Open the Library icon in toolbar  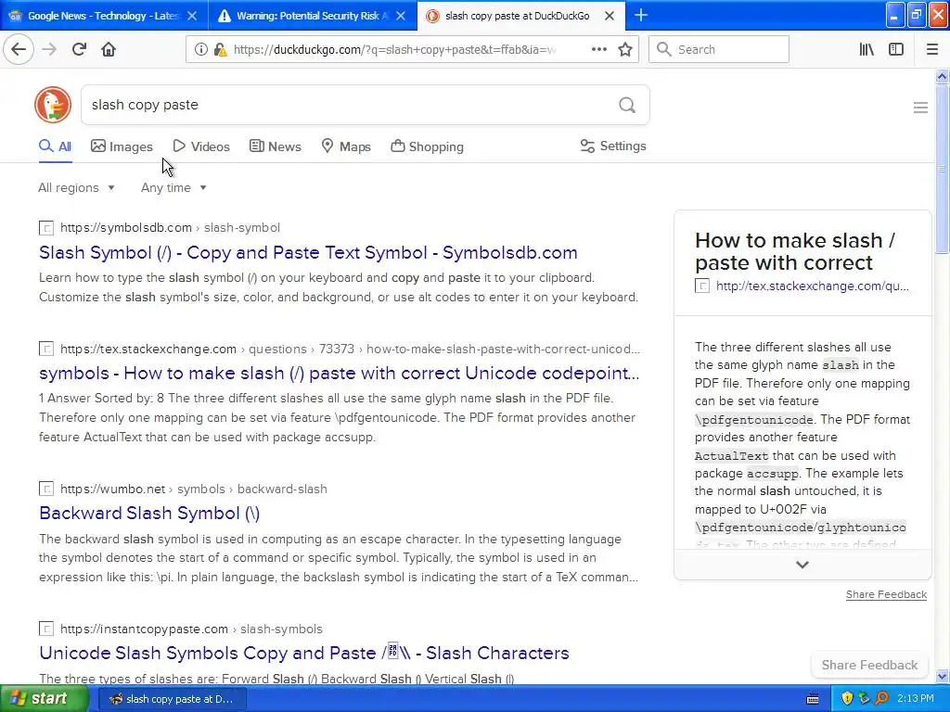coord(867,49)
